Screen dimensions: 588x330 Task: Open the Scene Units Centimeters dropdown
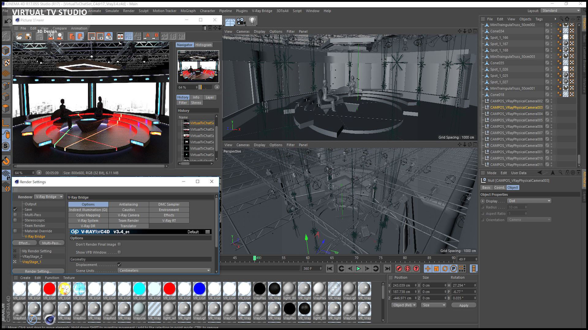(164, 270)
